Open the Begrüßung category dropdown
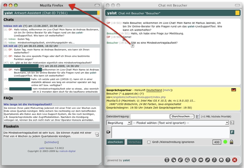This screenshot has height=168, width=244. pyautogui.click(x=119, y=123)
